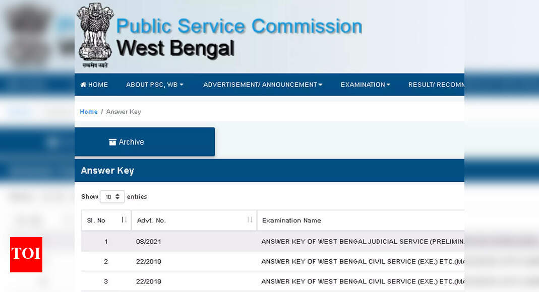Expand the Advertisement/Announcement menu
The image size is (539, 292).
tap(263, 85)
